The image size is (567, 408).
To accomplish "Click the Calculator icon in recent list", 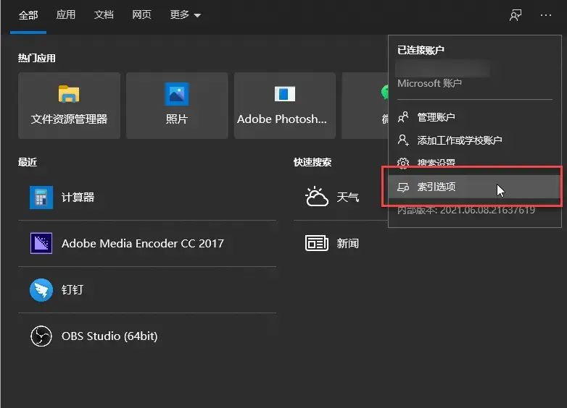I will click(41, 197).
